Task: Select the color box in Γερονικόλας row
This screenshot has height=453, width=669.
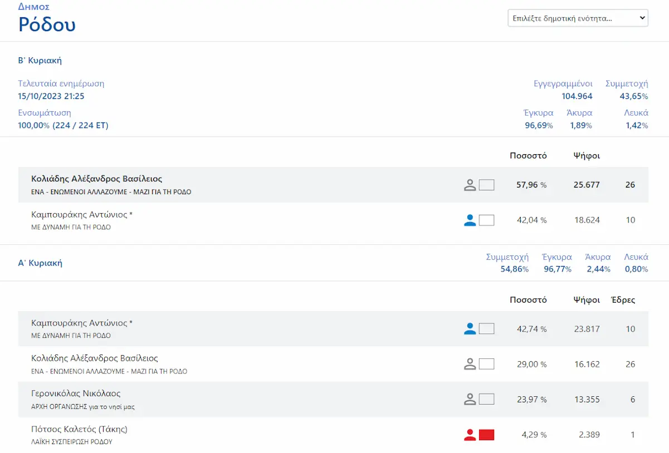Action: pos(486,399)
